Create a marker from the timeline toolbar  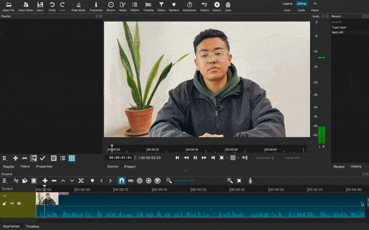click(92, 180)
